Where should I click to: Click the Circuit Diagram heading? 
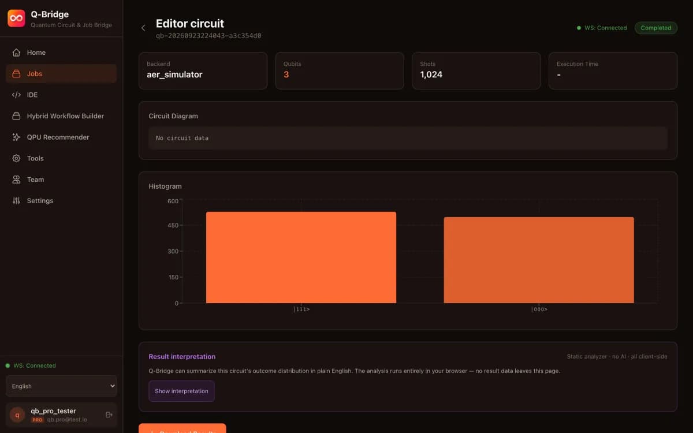pos(173,116)
